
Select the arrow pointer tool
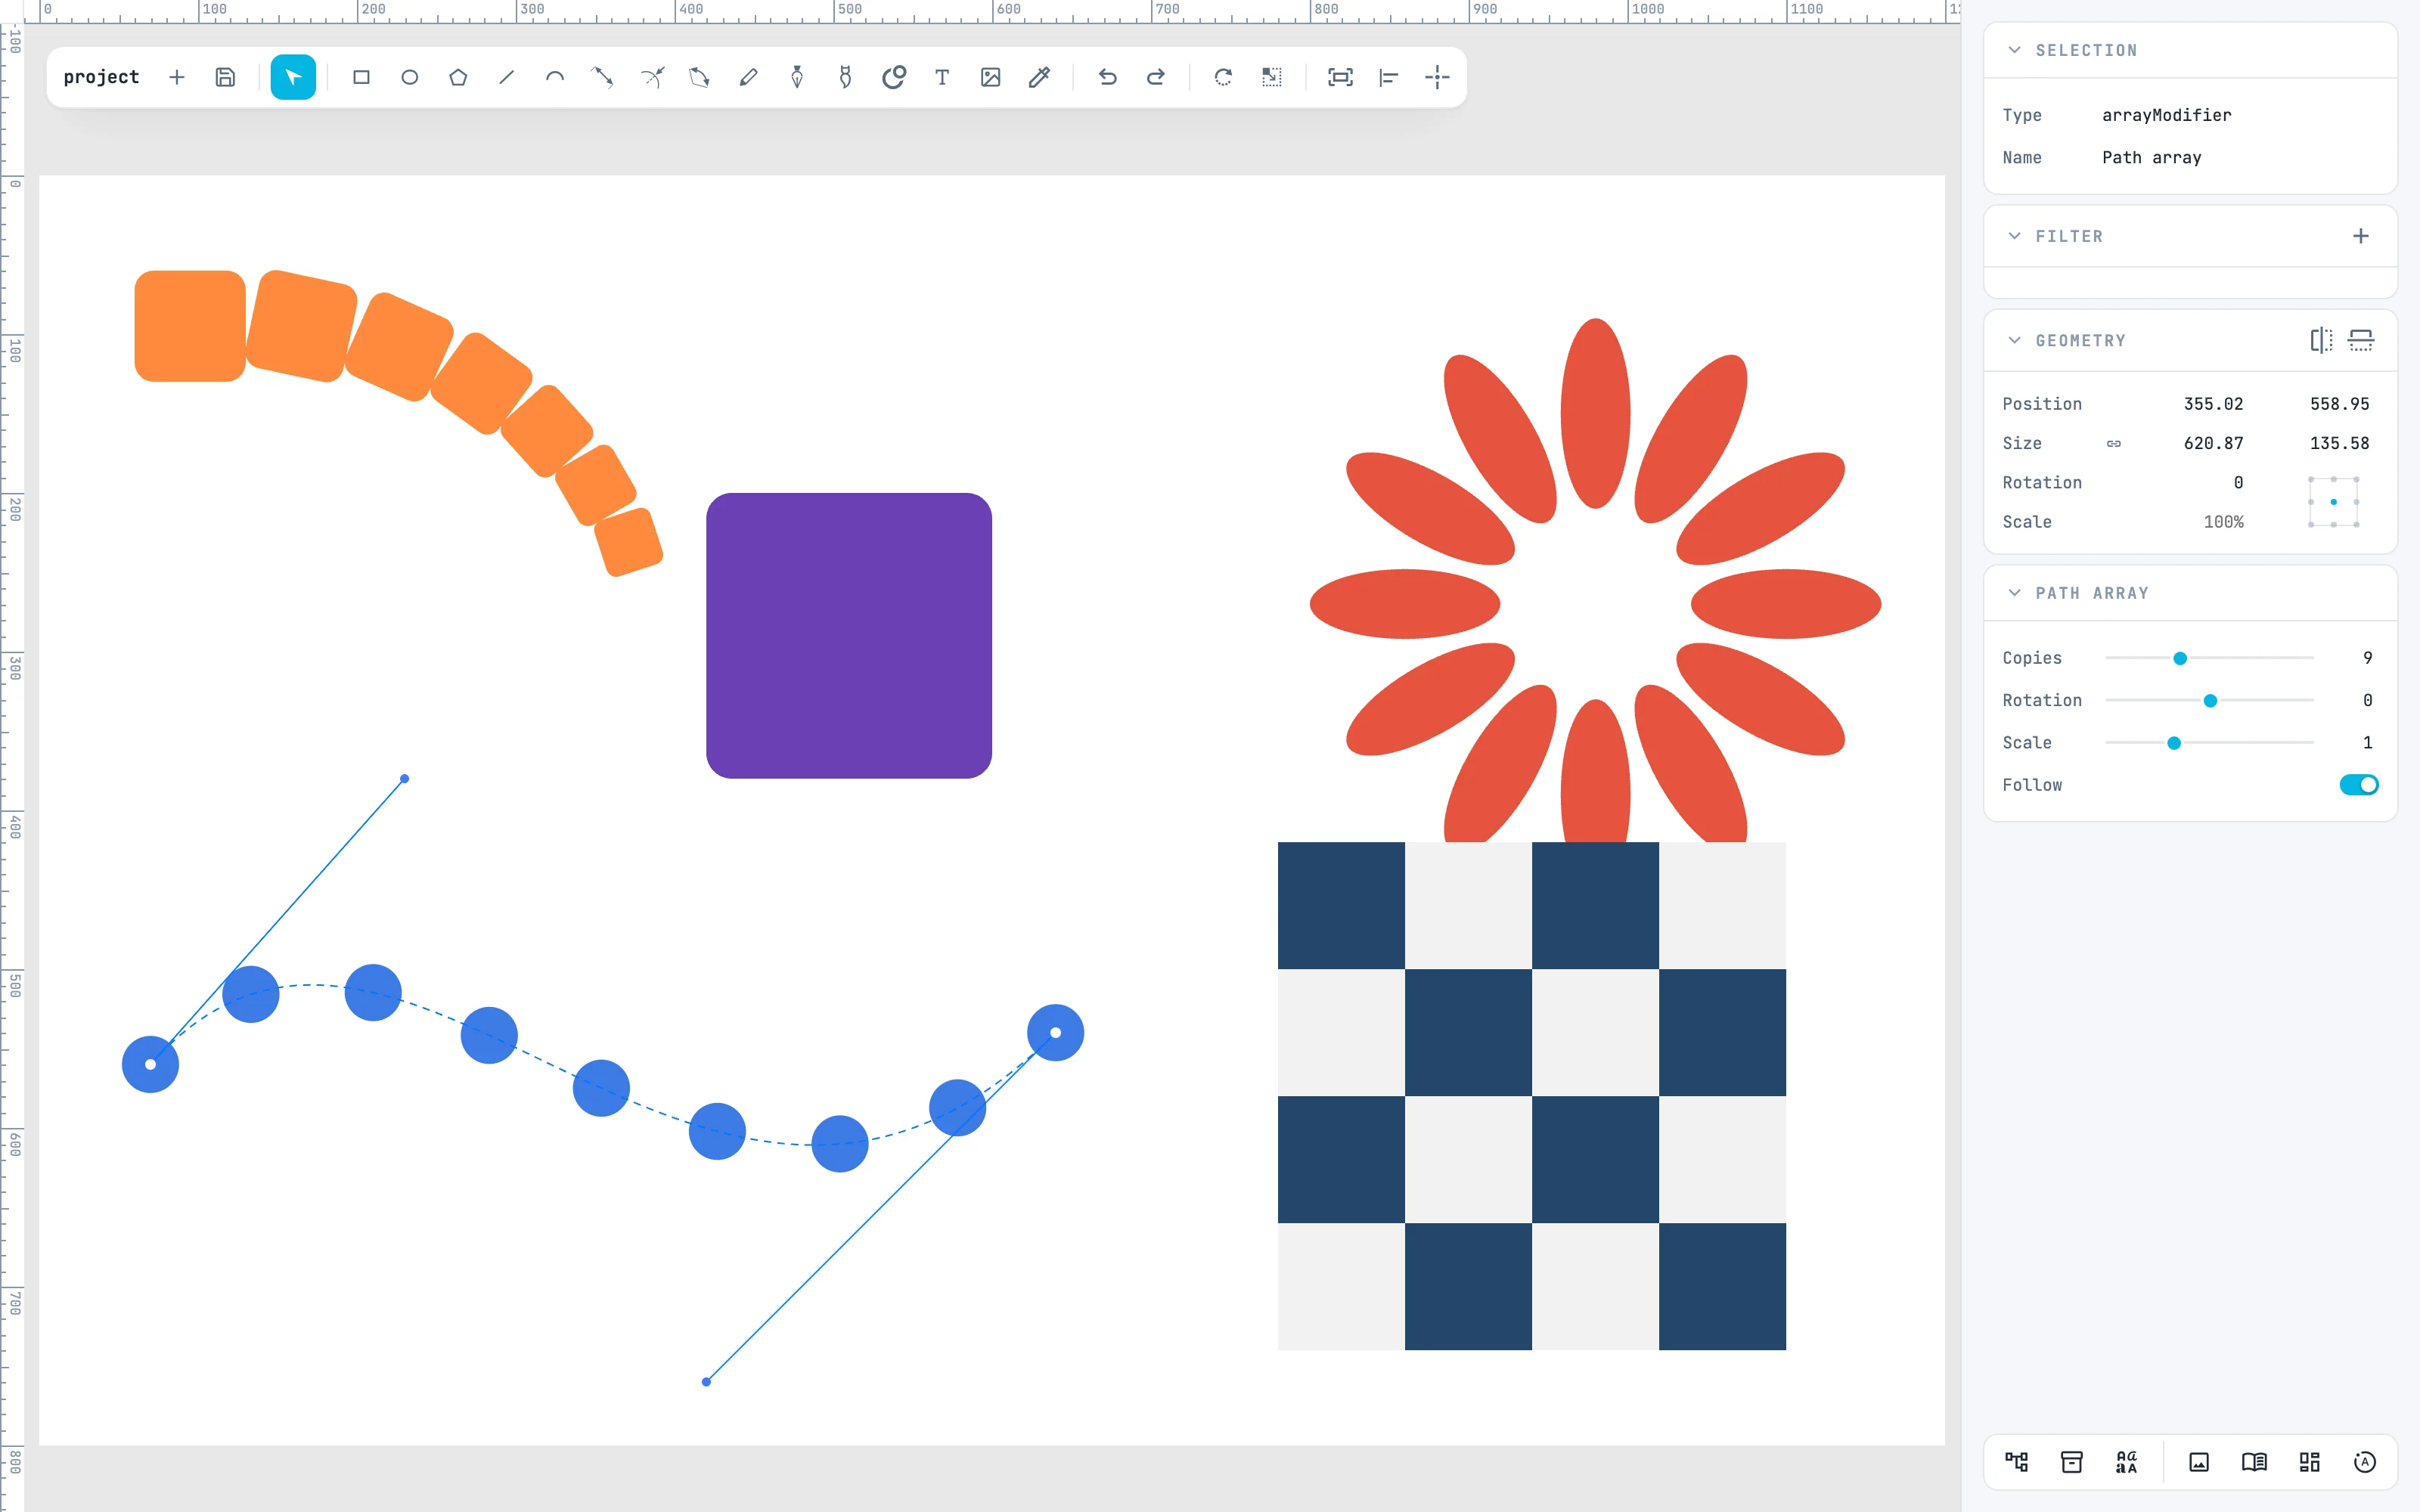293,77
